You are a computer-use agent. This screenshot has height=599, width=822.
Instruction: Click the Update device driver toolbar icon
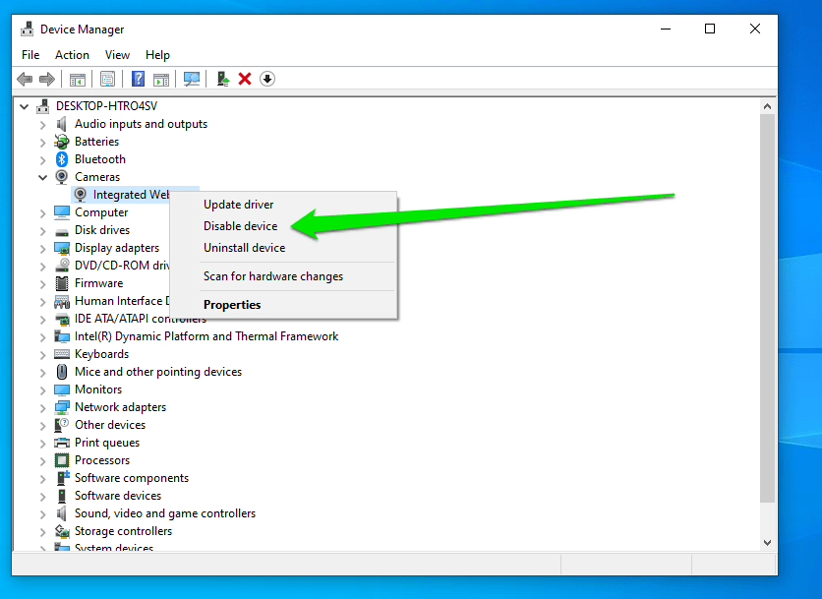[223, 79]
